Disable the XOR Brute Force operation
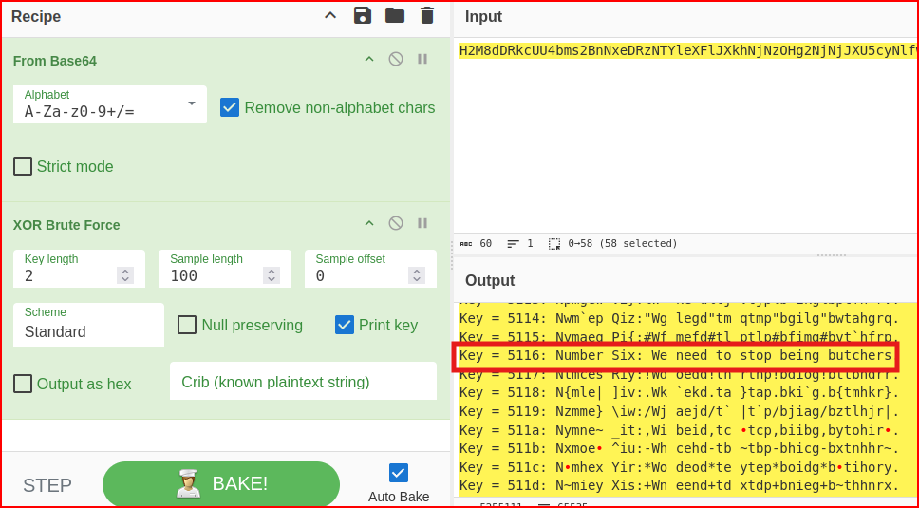The height and width of the screenshot is (508, 919). point(396,223)
